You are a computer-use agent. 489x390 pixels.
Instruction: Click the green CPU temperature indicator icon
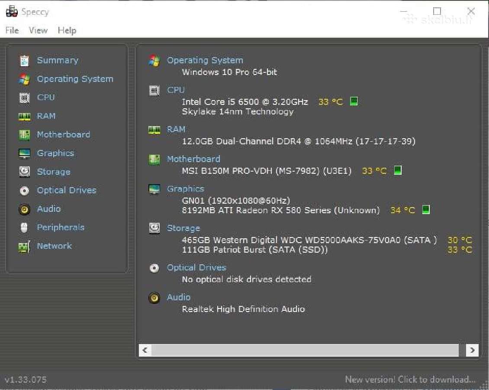pos(354,101)
